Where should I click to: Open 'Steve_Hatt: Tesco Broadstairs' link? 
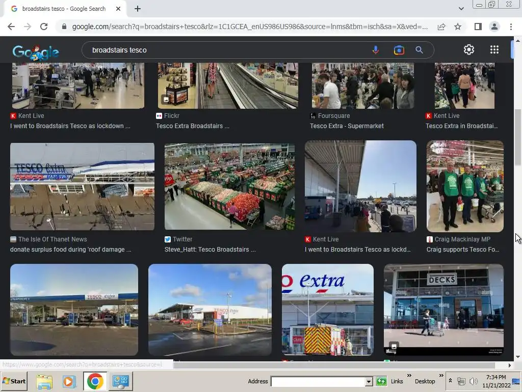[x=210, y=250]
